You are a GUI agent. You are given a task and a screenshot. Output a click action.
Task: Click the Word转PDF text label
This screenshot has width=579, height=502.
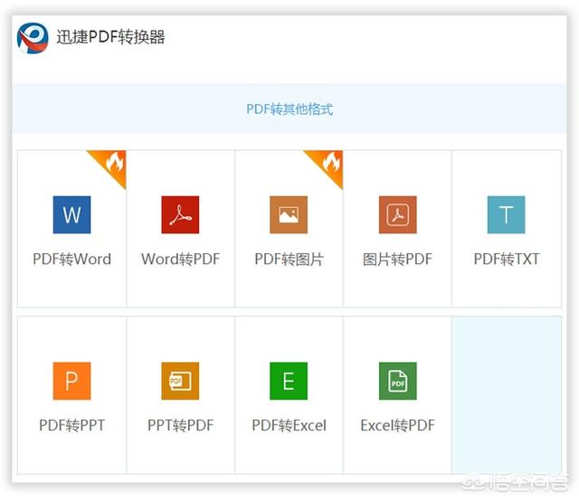pyautogui.click(x=180, y=260)
